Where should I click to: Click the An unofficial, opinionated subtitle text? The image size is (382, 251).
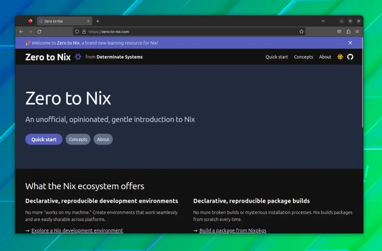coord(110,120)
